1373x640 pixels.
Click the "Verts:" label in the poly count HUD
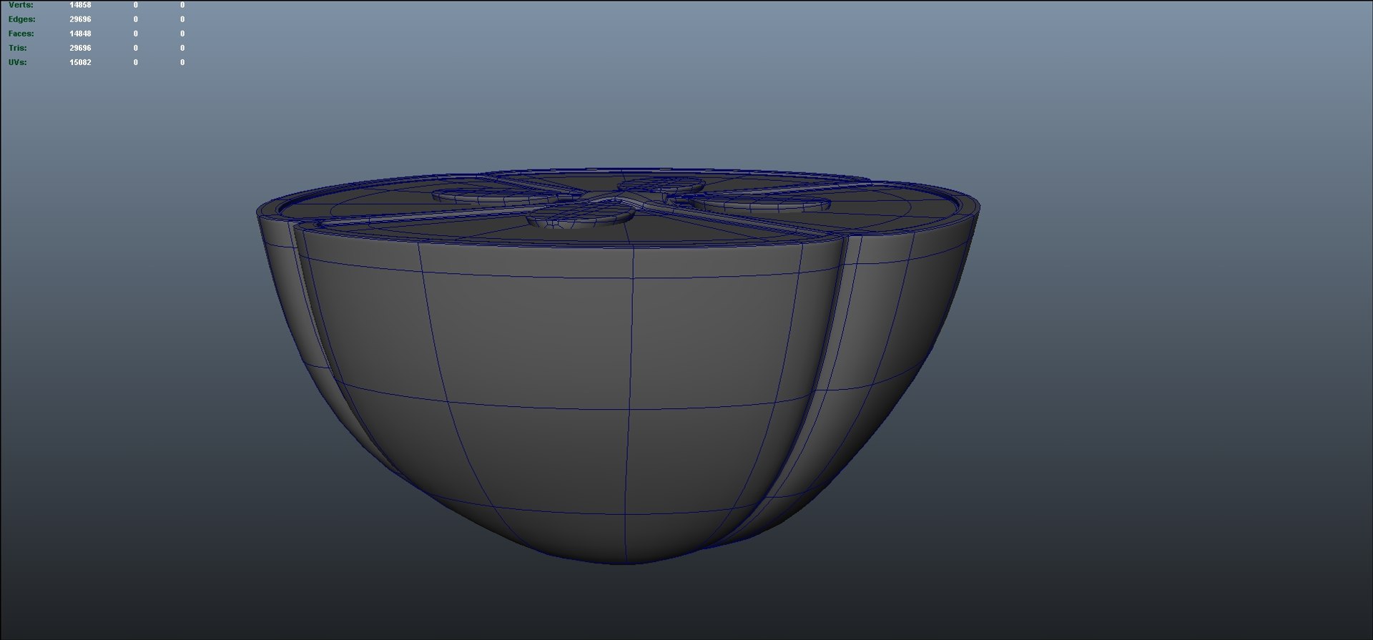click(21, 5)
